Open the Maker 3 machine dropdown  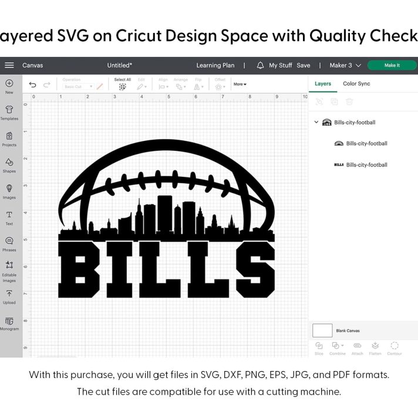coord(345,65)
